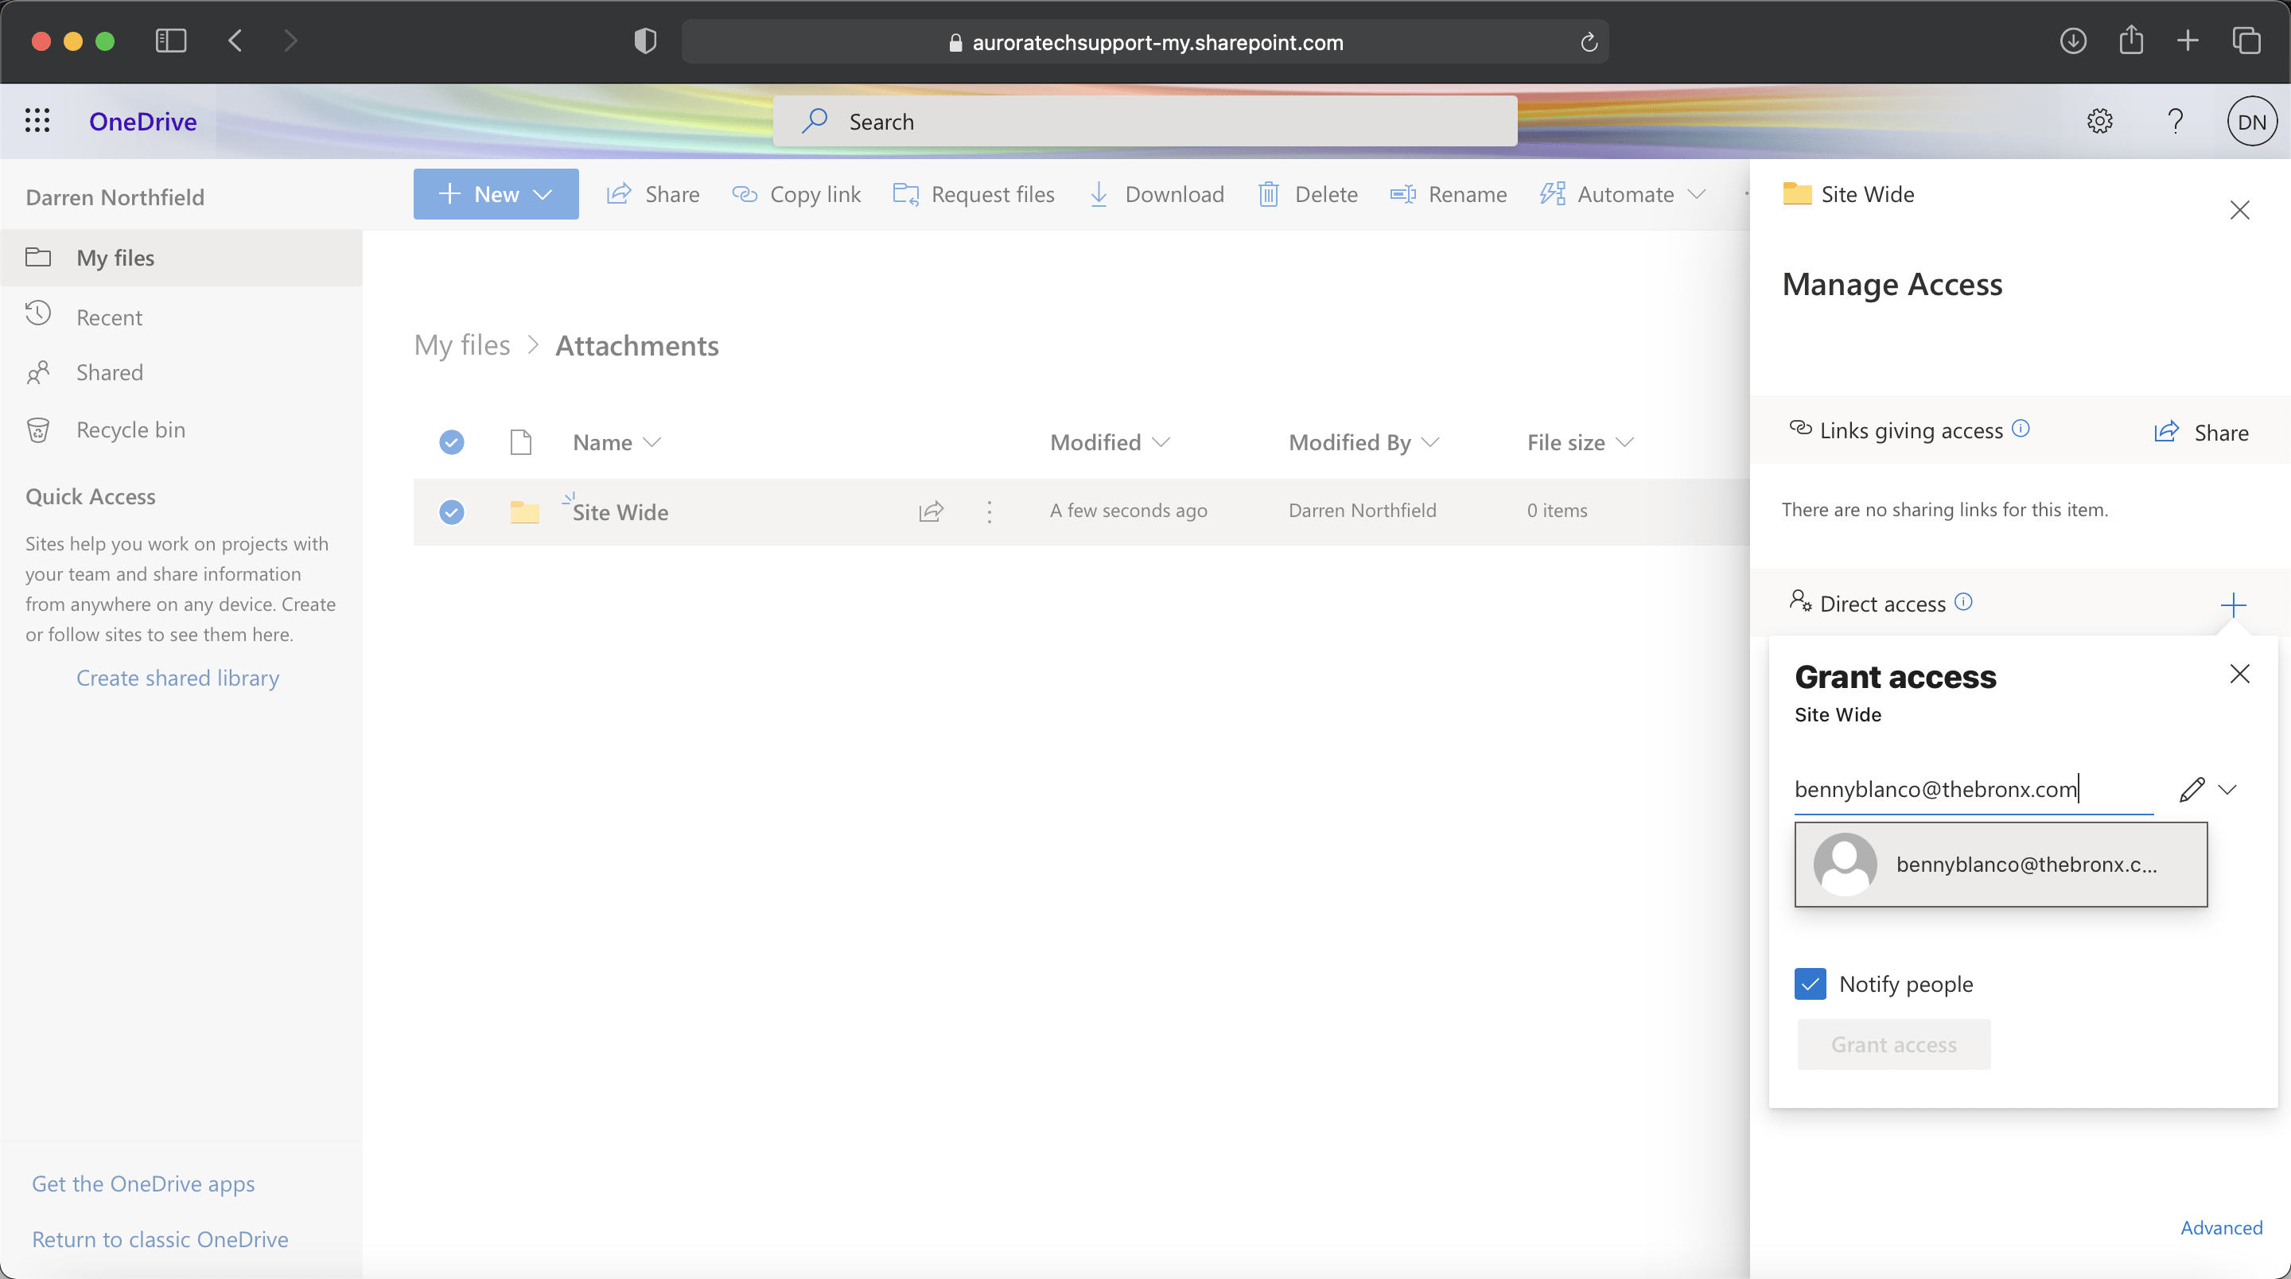Click the Share button in Manage Access

[x=2203, y=431]
